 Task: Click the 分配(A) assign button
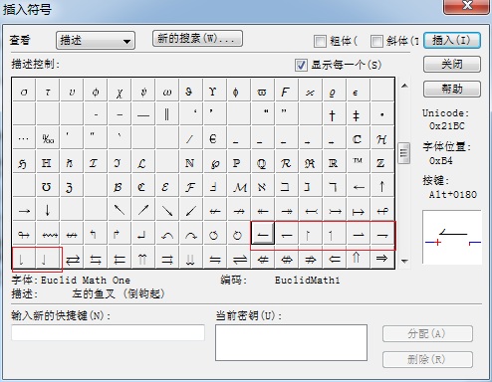pos(427,334)
